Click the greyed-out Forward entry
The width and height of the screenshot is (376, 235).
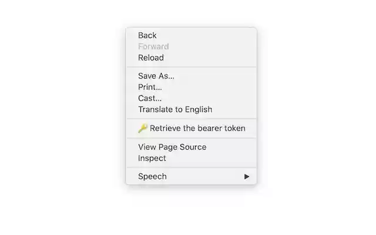pos(153,46)
